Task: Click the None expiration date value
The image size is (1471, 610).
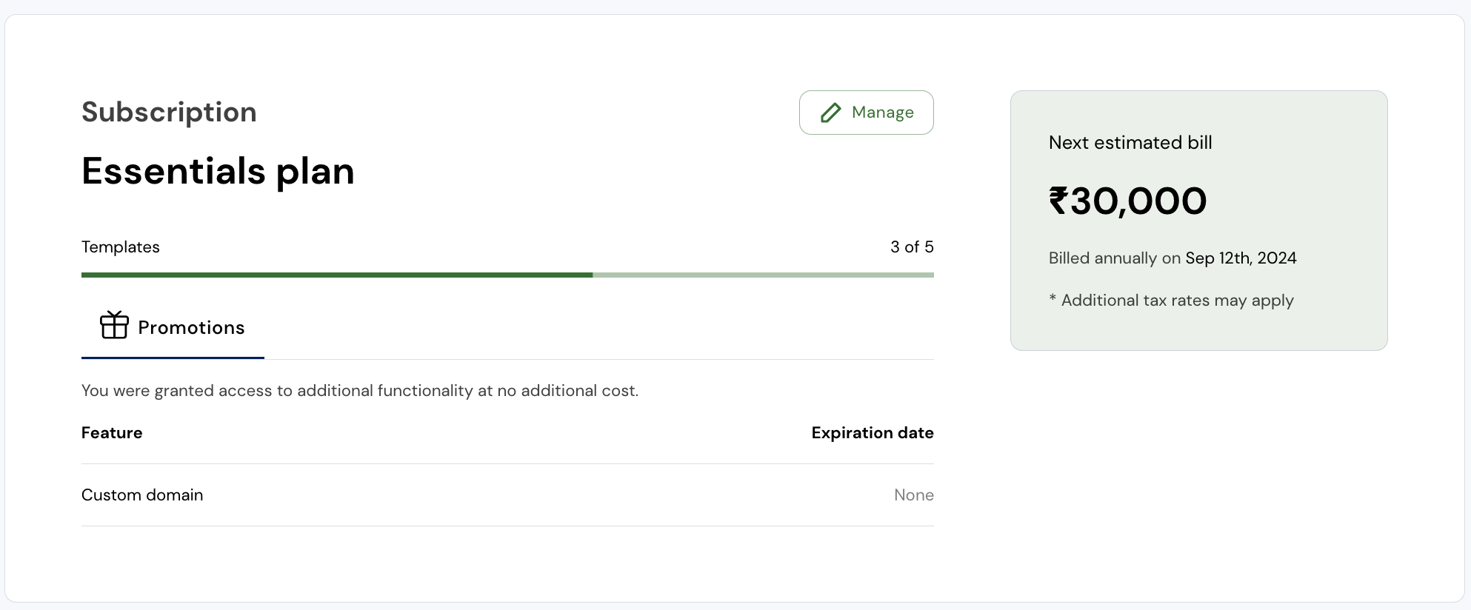Action: coord(913,495)
